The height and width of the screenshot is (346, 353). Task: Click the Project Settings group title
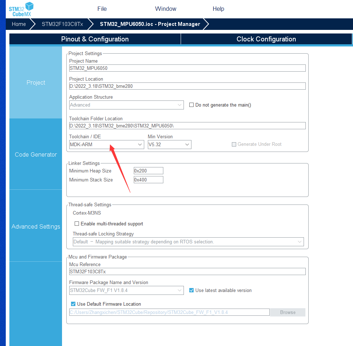point(85,54)
